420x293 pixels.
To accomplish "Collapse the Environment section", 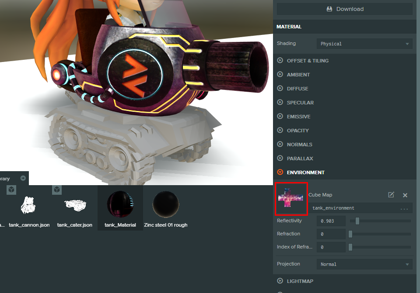I will tap(305, 172).
